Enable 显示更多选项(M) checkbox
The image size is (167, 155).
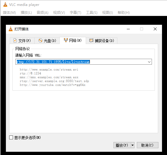11,138
